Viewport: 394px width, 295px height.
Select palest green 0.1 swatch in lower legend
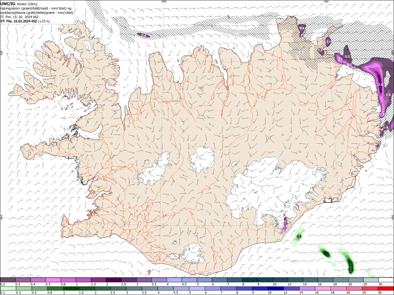click(8, 289)
